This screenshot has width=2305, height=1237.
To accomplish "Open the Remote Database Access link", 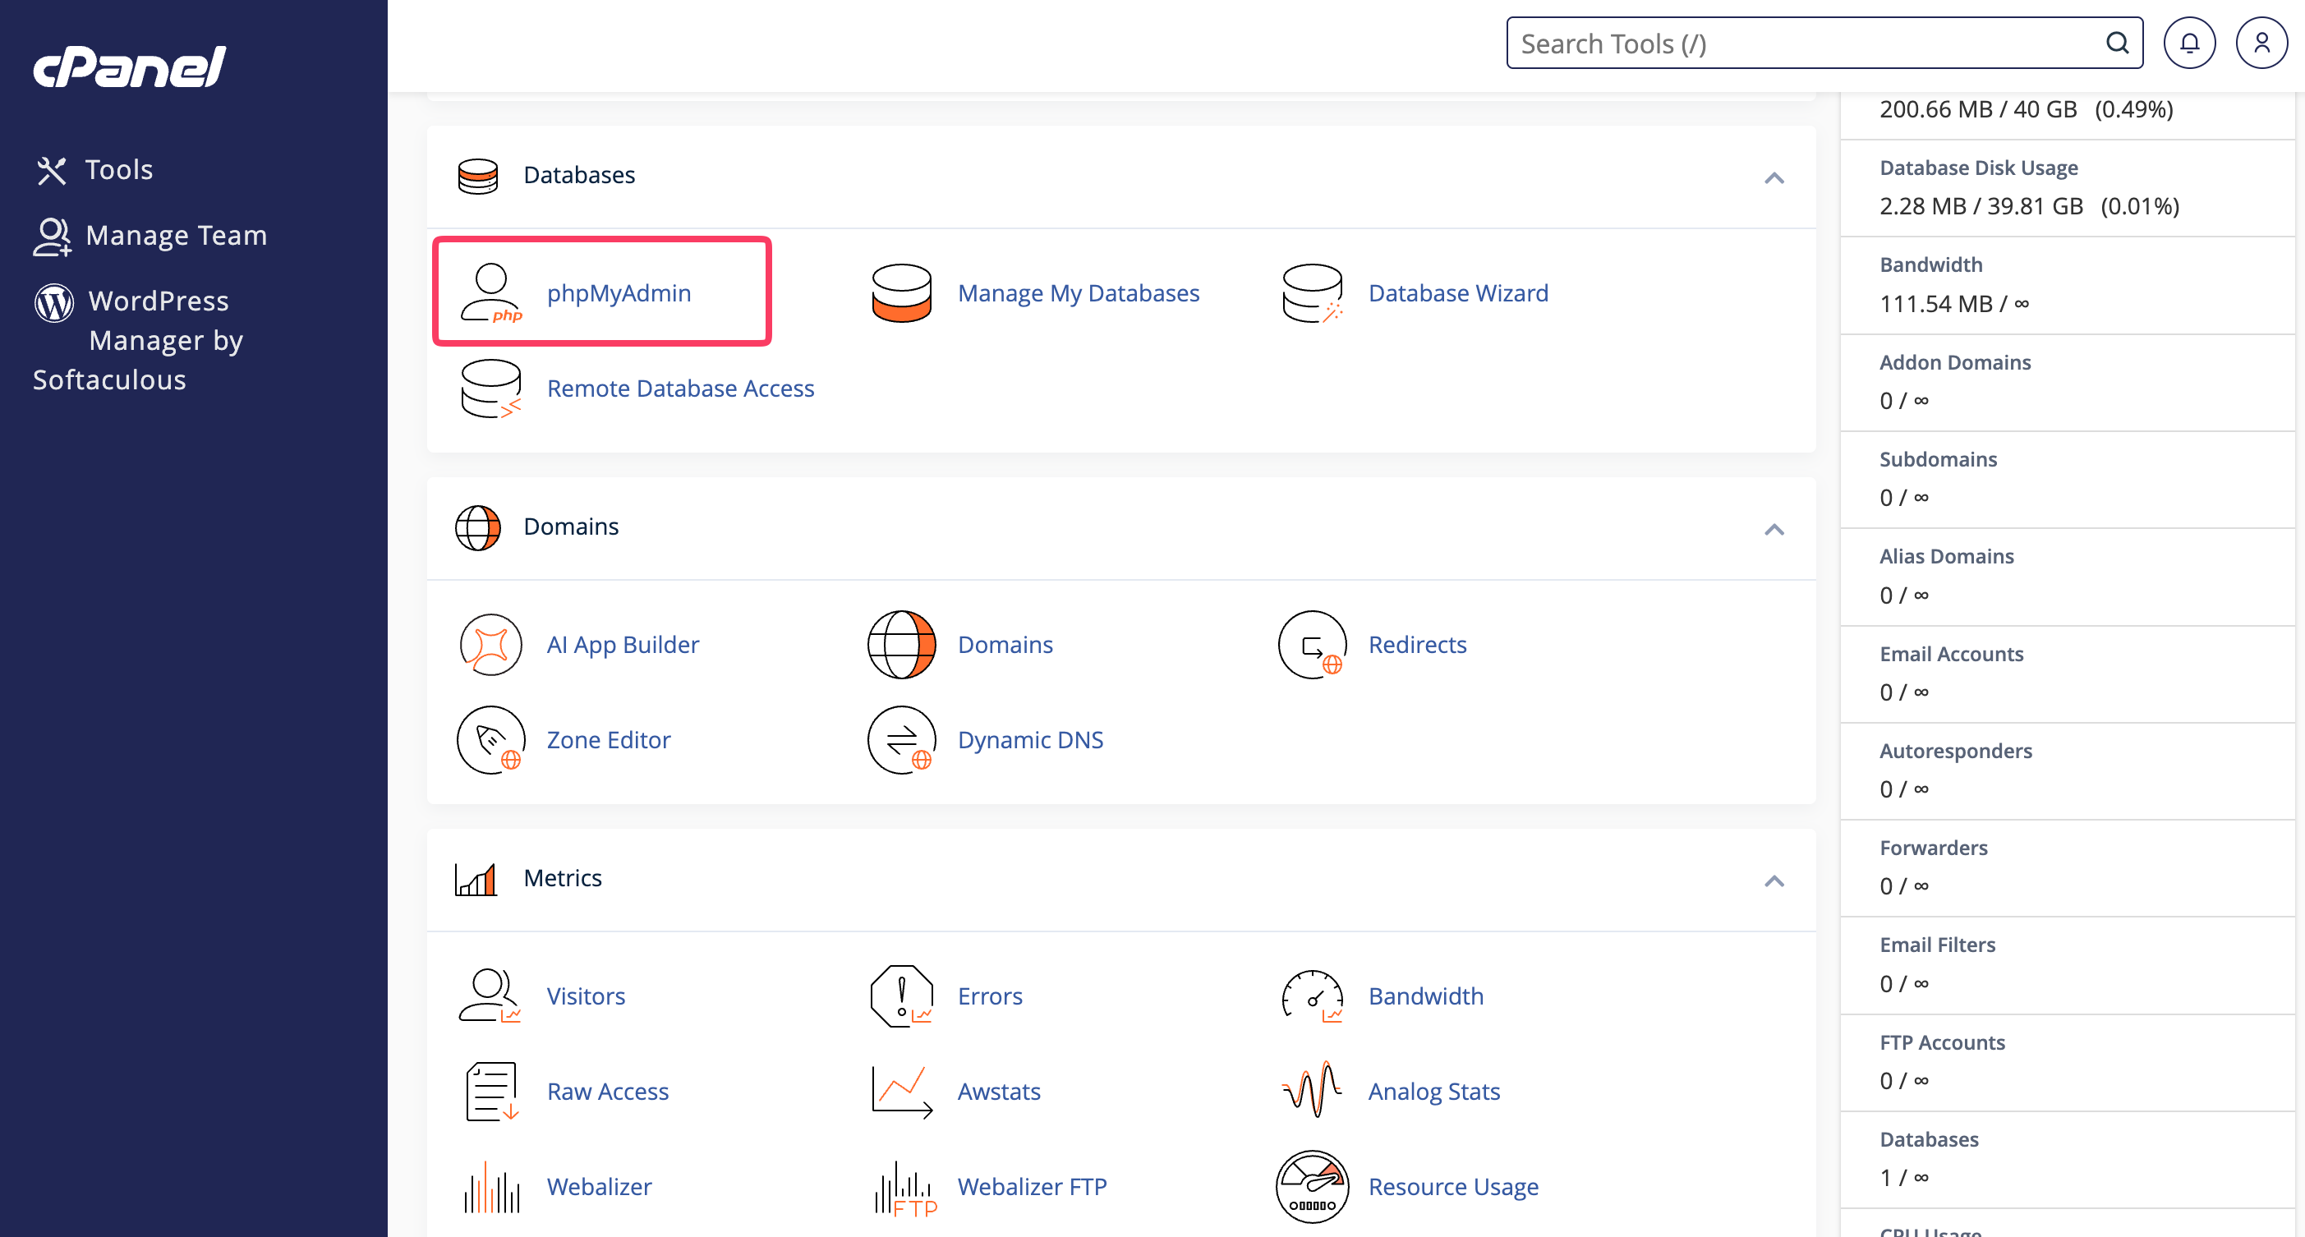I will (681, 389).
